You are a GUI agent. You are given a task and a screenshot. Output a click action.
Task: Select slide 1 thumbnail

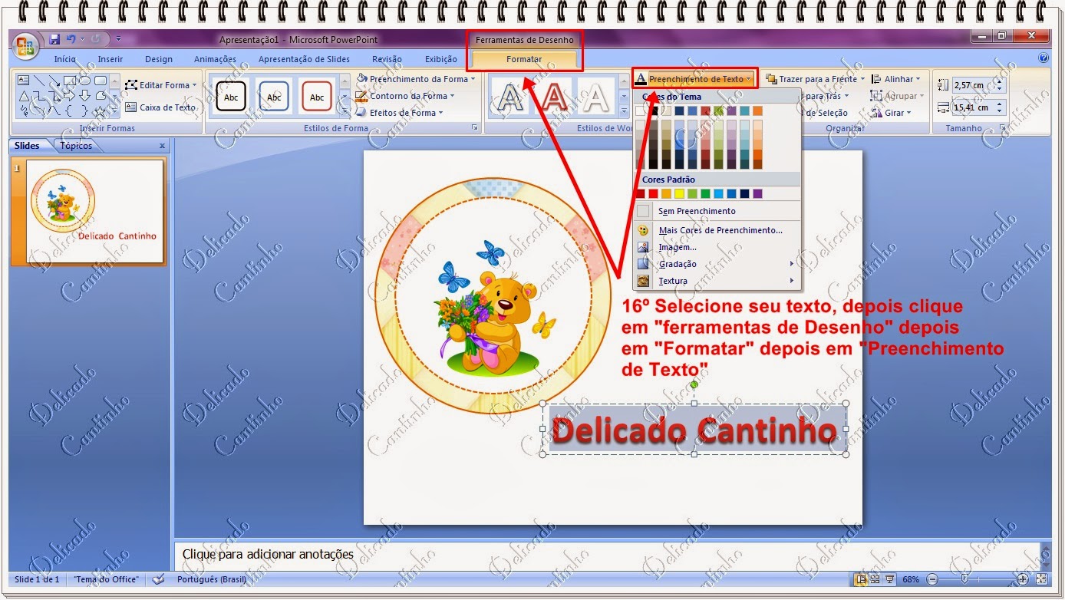(96, 211)
